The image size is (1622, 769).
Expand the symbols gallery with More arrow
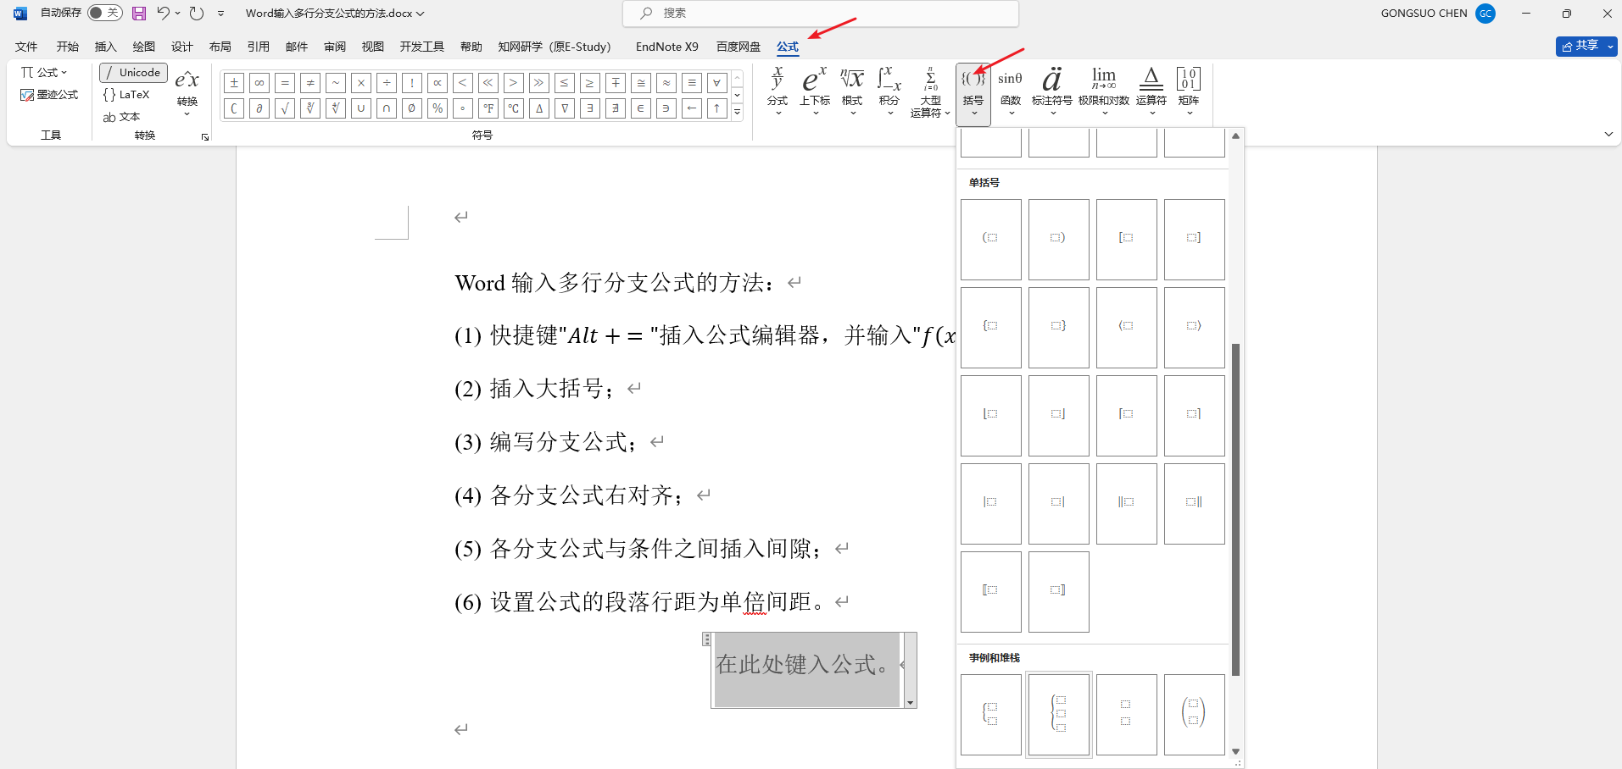tap(738, 112)
